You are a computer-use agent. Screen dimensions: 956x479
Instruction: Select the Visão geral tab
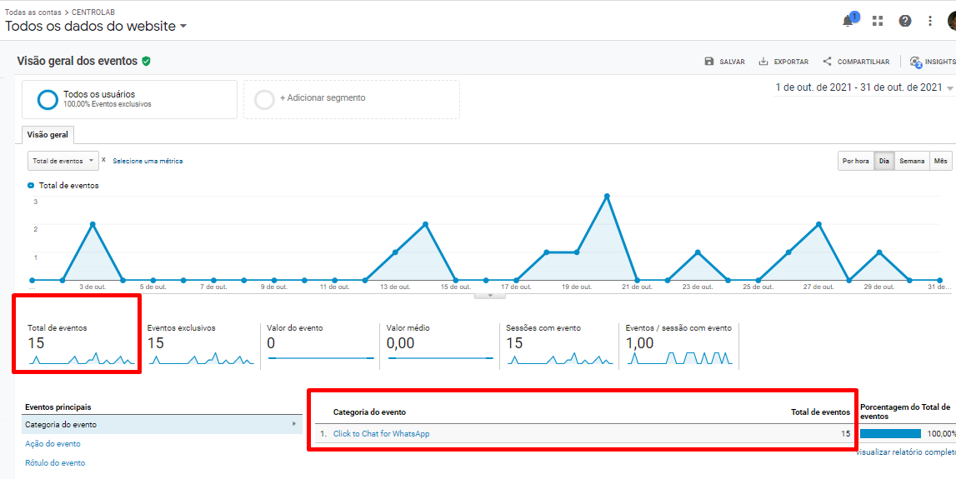(x=48, y=135)
